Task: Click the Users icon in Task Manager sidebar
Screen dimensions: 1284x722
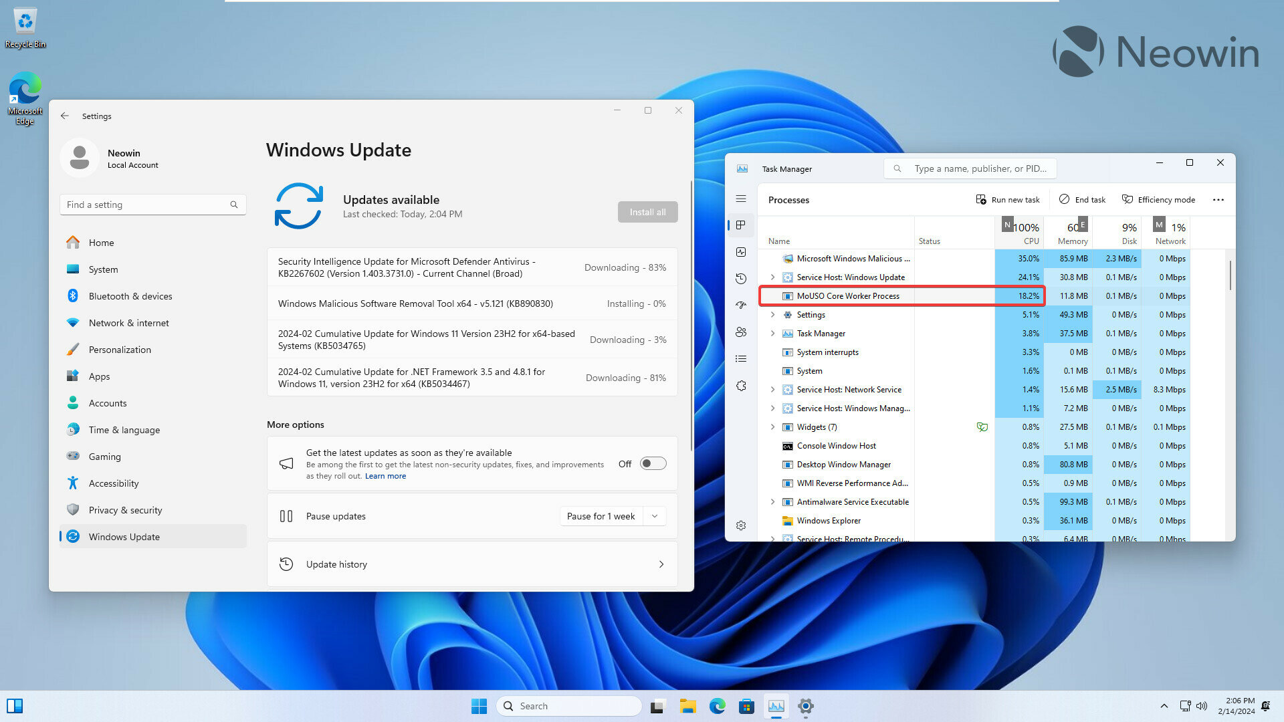Action: tap(741, 332)
